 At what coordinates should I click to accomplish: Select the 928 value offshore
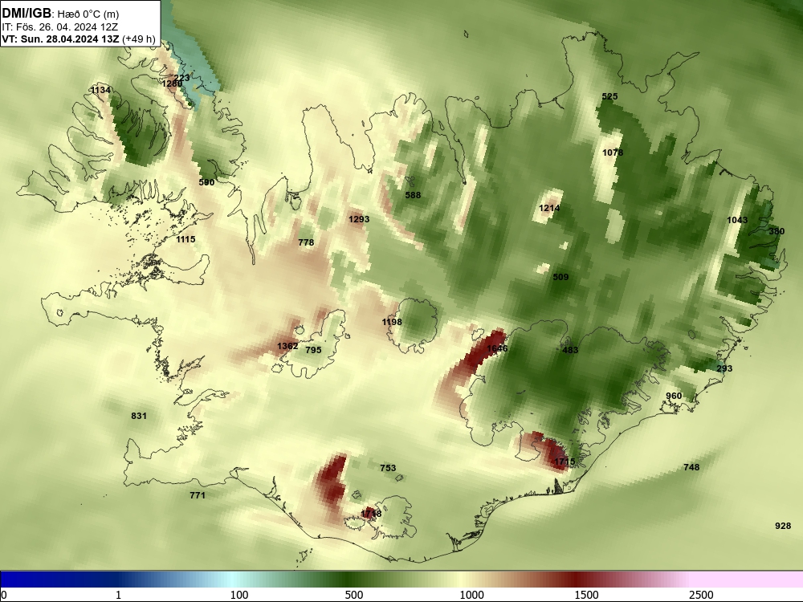(x=783, y=526)
